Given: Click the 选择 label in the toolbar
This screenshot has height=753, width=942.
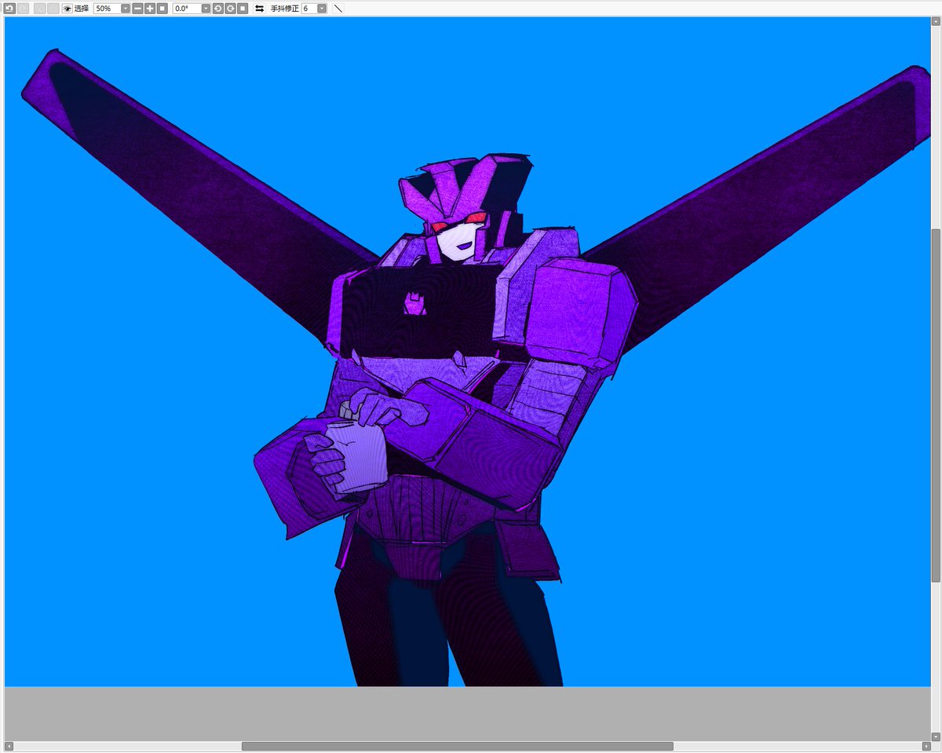Looking at the screenshot, I should (82, 8).
